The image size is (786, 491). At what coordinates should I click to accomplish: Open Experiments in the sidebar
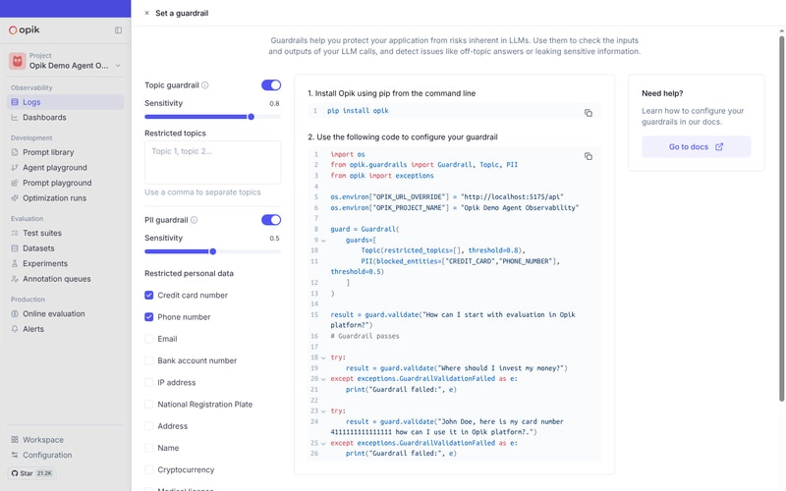coord(65,263)
